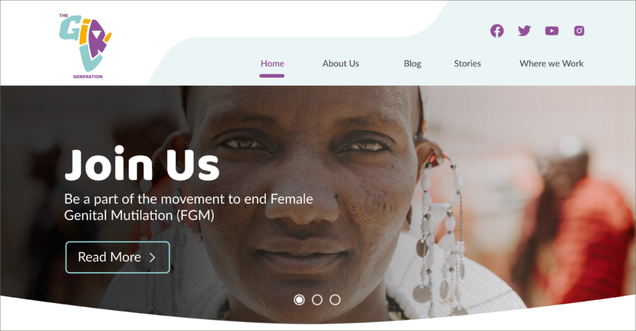
Task: Navigate to About Us
Action: pyautogui.click(x=341, y=64)
